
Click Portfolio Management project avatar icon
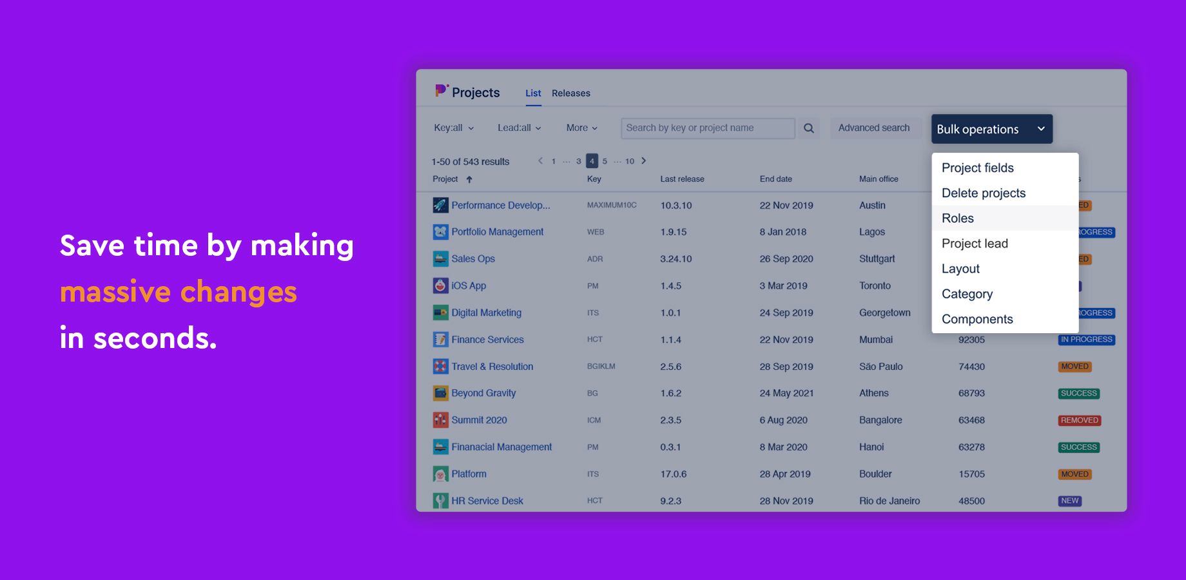[440, 232]
